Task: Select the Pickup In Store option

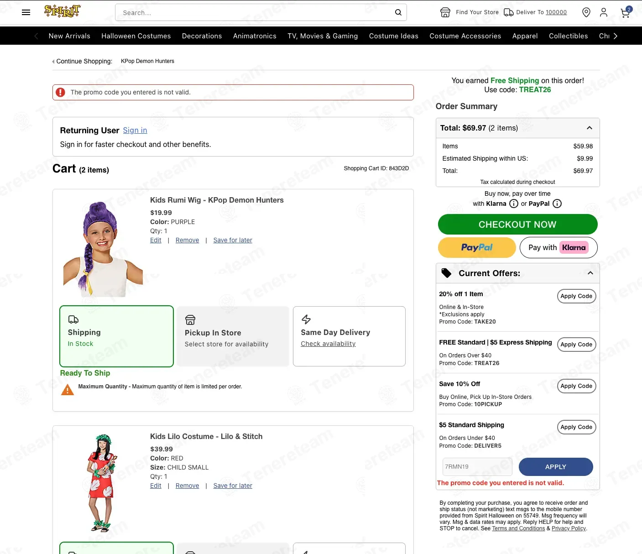Action: click(233, 336)
